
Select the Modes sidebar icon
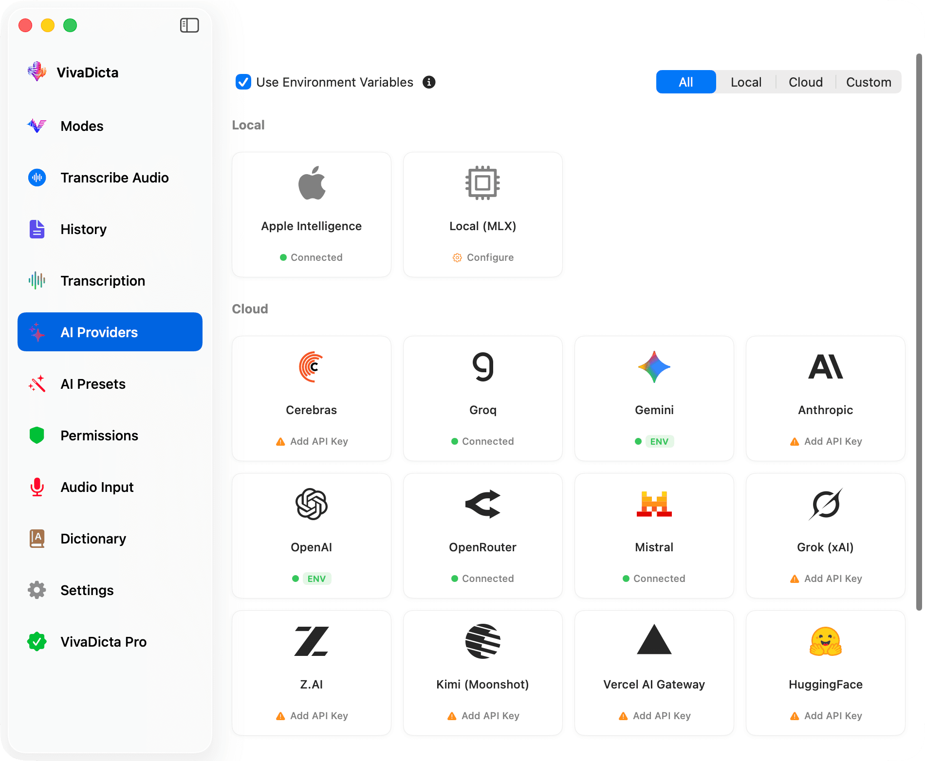click(x=37, y=126)
